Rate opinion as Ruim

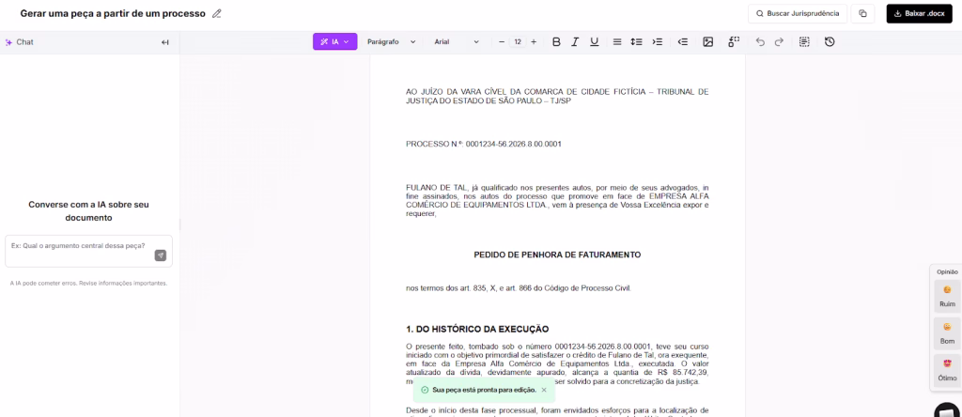(x=947, y=296)
